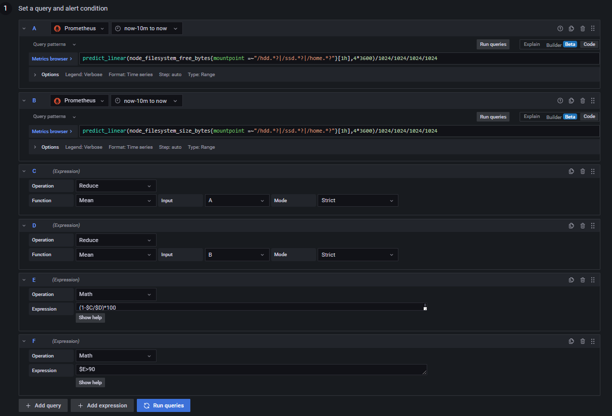The width and height of the screenshot is (612, 416).
Task: Click the copy icon on expression D
Action: (571, 225)
